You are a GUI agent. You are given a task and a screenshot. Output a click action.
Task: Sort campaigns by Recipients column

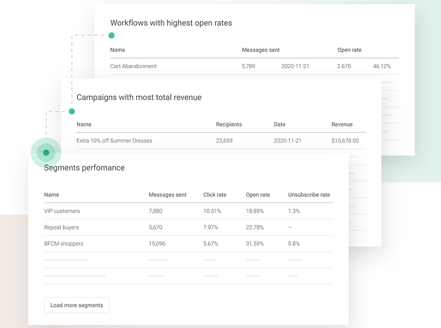[229, 125]
